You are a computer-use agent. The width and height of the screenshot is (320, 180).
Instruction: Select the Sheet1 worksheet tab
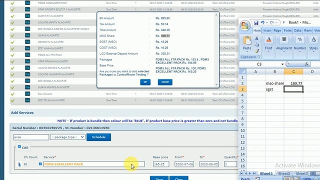[266, 173]
